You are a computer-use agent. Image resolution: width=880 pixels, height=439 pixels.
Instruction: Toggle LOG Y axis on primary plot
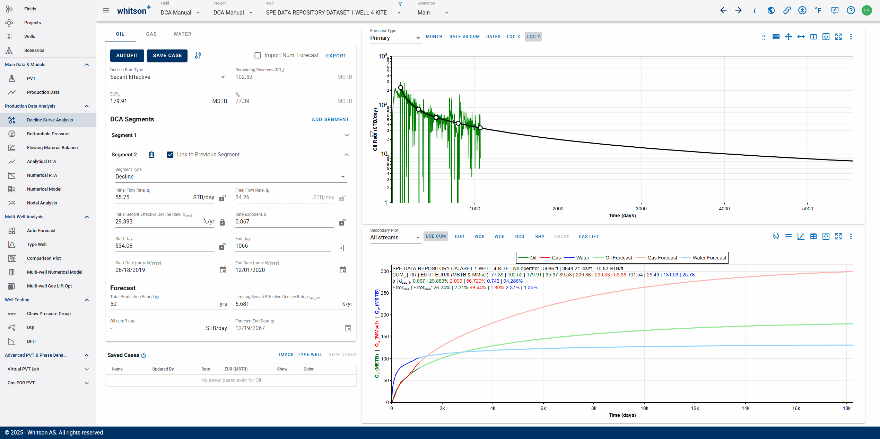pos(533,37)
